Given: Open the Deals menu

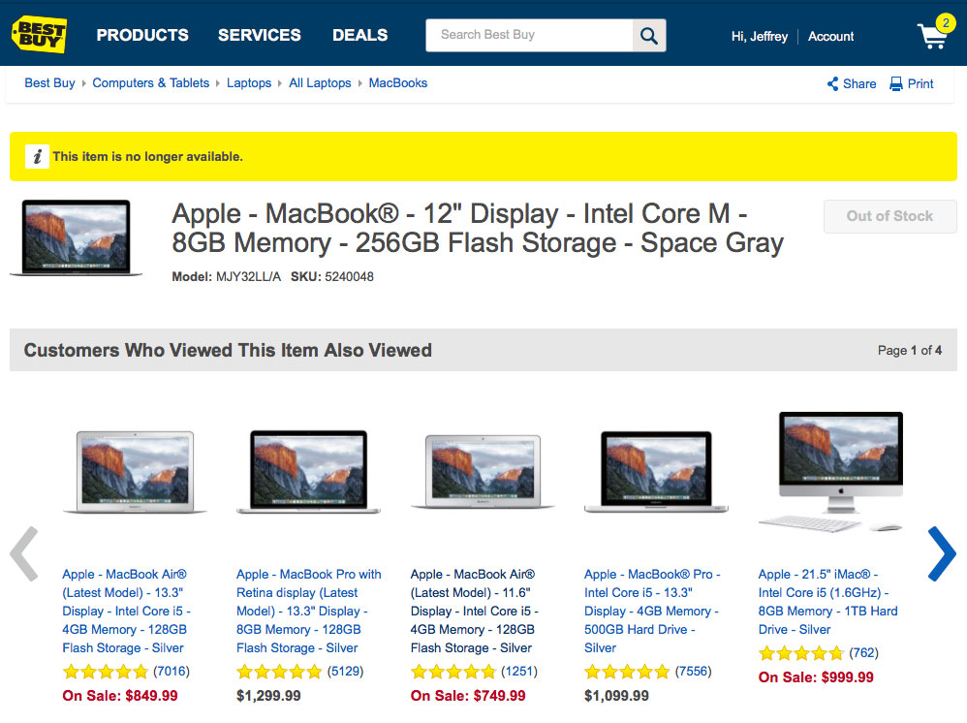Looking at the screenshot, I should click(359, 35).
